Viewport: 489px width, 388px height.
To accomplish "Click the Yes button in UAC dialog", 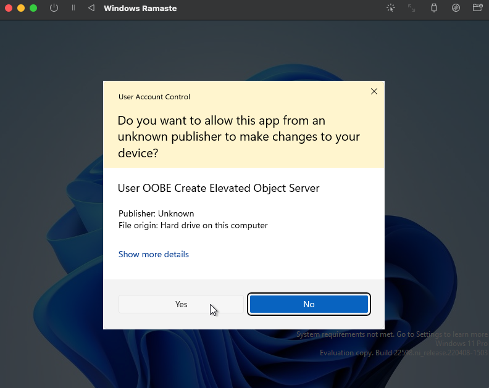I will point(181,304).
